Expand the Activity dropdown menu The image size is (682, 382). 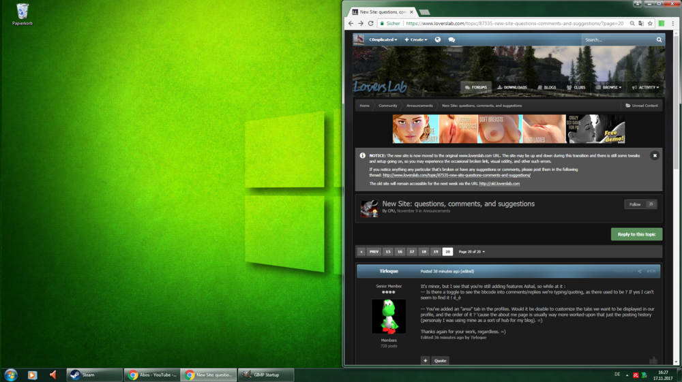click(645, 87)
